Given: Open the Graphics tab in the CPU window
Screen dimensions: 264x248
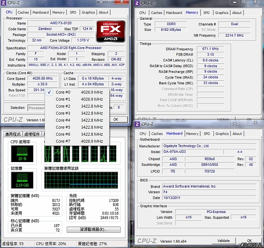Looking at the screenshot, I should coord(88,12).
